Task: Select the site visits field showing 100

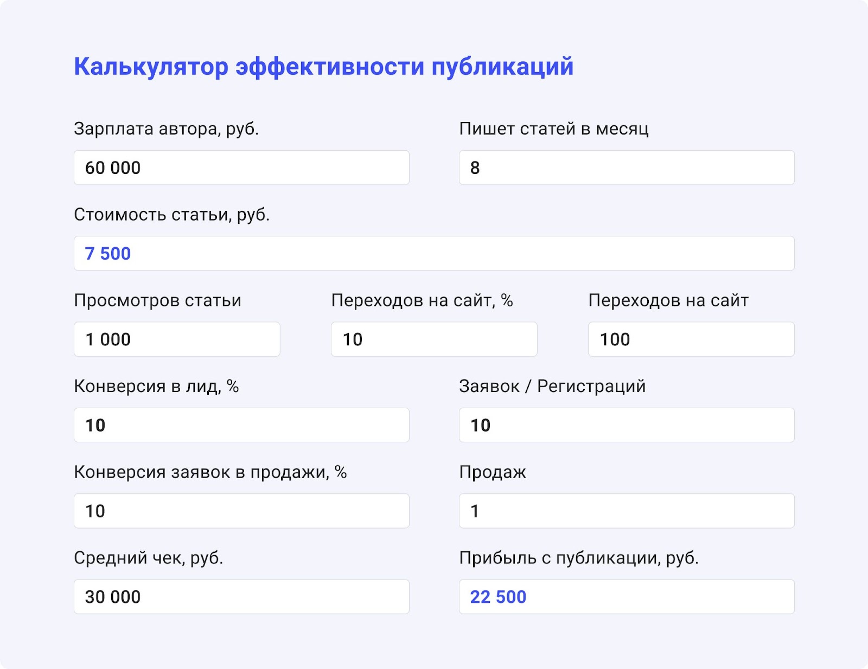Action: click(691, 339)
